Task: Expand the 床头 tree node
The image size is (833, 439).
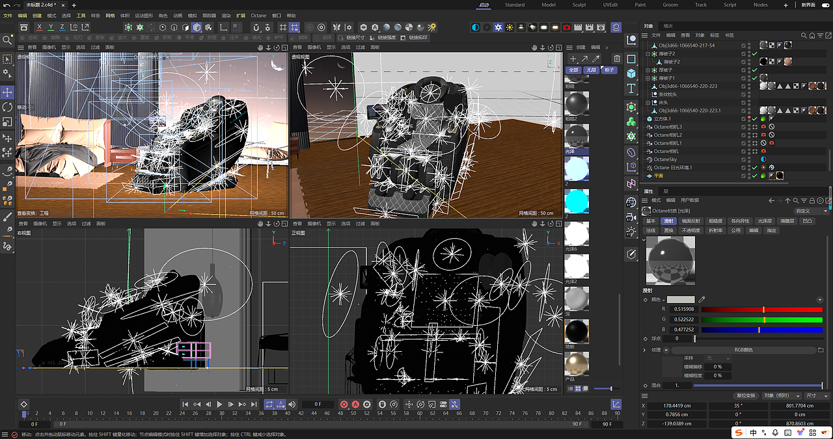Action: (x=647, y=103)
